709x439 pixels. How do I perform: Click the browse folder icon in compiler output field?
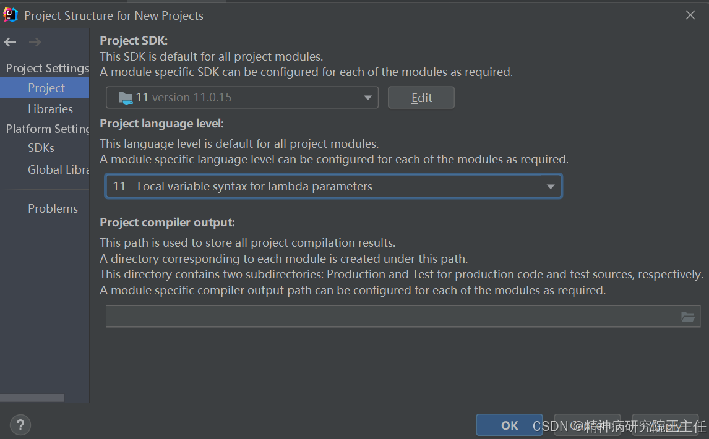[x=688, y=317]
